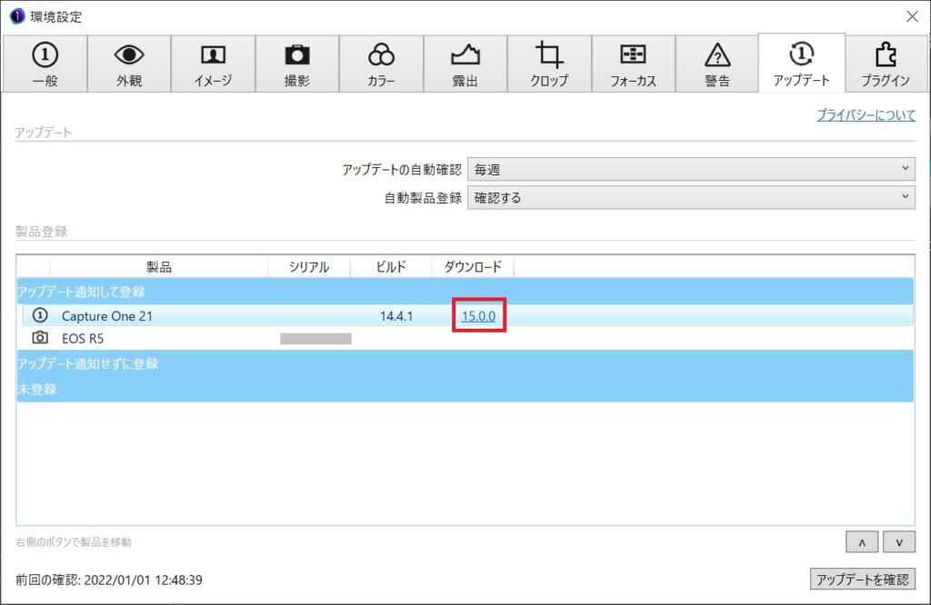Viewport: 931px width, 605px height.
Task: Click the ビルド column header
Action: pyautogui.click(x=391, y=267)
